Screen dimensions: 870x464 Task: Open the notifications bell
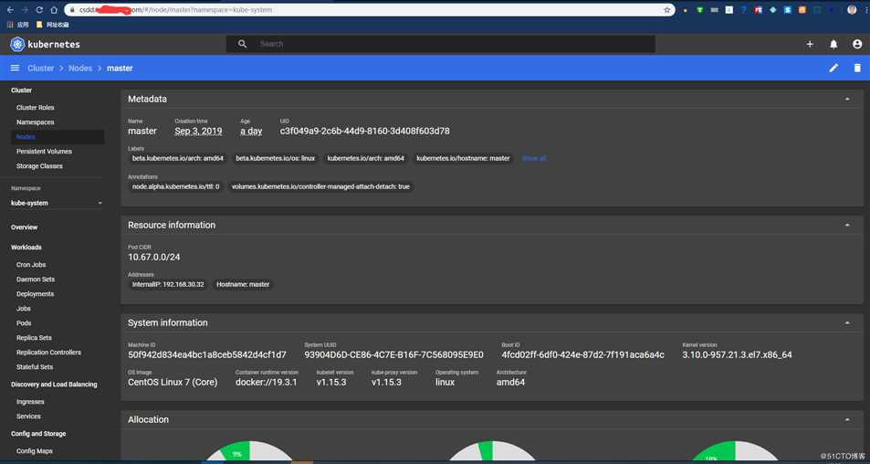(x=833, y=44)
